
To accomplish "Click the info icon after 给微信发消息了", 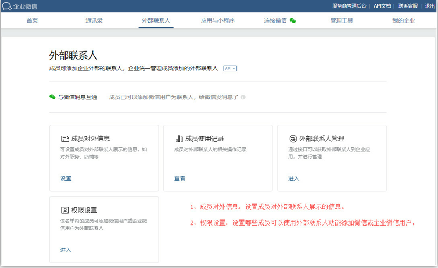I will coord(243,97).
